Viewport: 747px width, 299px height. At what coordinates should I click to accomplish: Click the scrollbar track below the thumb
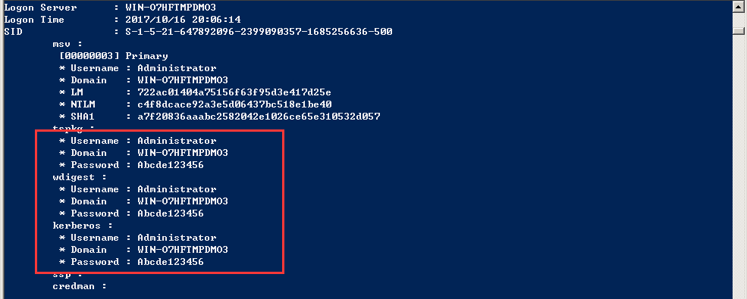click(x=739, y=167)
